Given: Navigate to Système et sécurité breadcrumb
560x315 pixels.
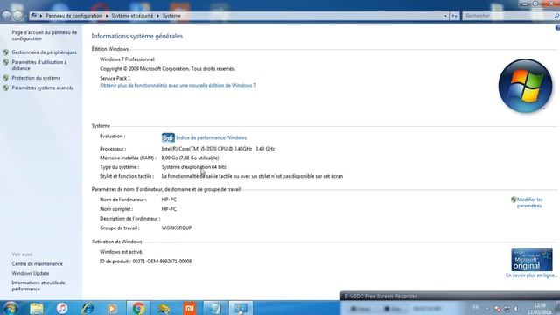Looking at the screenshot, I should pos(132,16).
